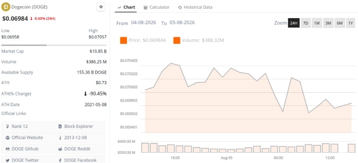The image size is (358, 163).
Task: Open the Block Explorer link
Action: point(79,126)
